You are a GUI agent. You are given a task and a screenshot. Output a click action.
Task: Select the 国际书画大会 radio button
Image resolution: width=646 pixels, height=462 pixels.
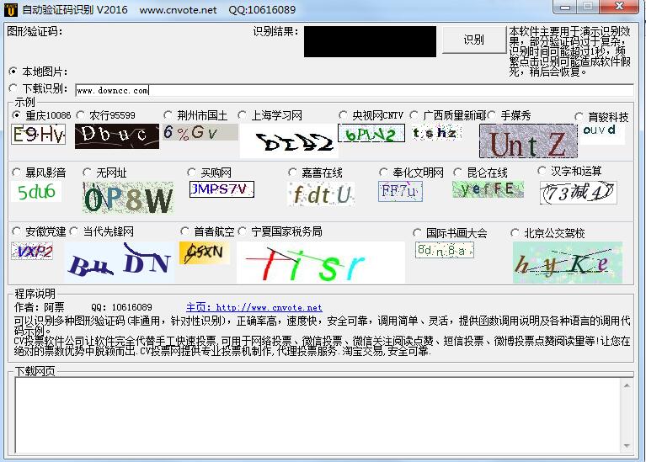coord(417,233)
